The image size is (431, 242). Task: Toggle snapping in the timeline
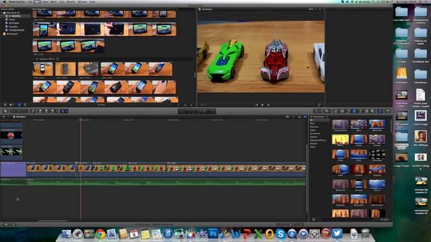(305, 117)
